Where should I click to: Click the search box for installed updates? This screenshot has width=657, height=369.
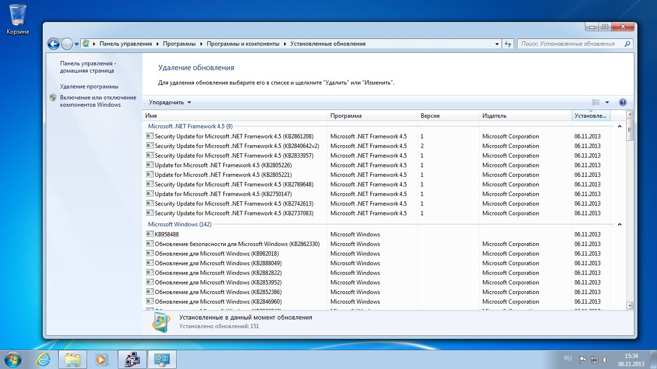[x=571, y=44]
